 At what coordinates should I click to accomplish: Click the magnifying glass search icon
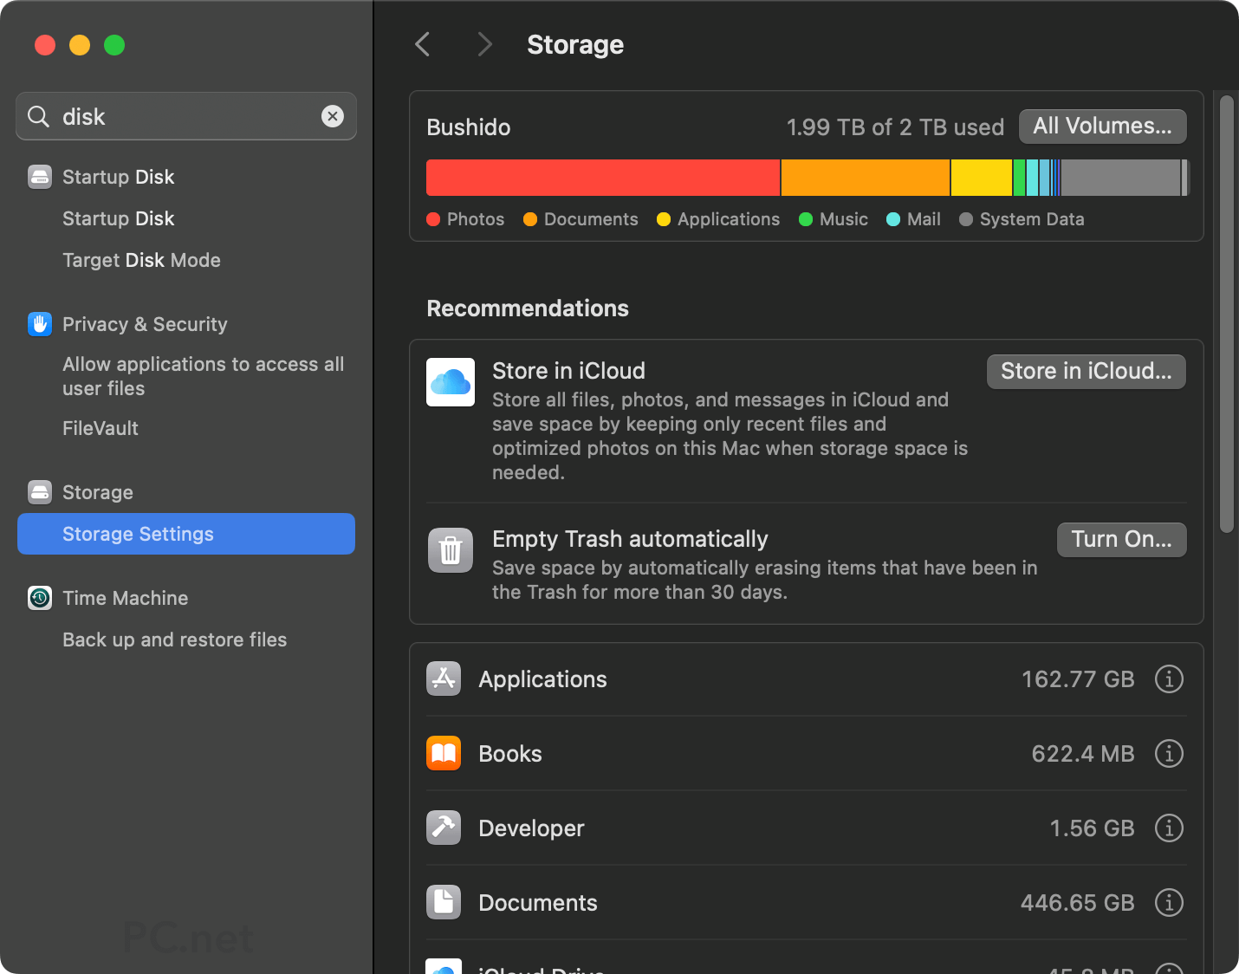38,116
